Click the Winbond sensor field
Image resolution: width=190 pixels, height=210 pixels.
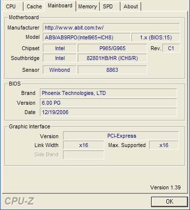click(60, 70)
